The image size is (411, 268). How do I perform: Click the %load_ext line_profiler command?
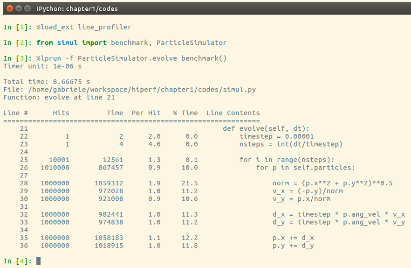83,28
